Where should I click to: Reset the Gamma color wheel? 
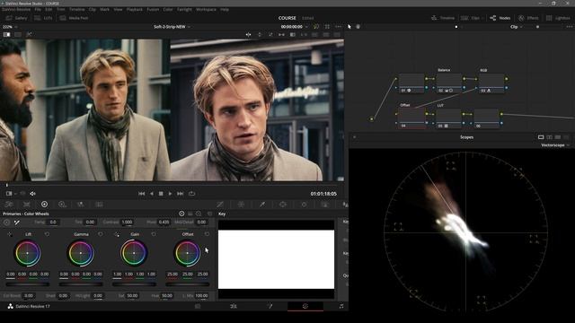point(101,234)
